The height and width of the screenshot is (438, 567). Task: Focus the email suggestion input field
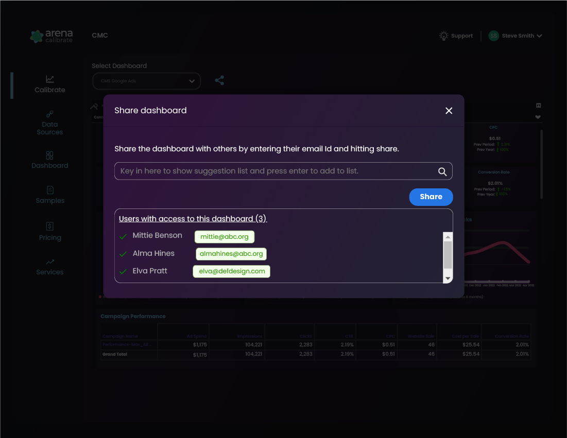(x=283, y=171)
